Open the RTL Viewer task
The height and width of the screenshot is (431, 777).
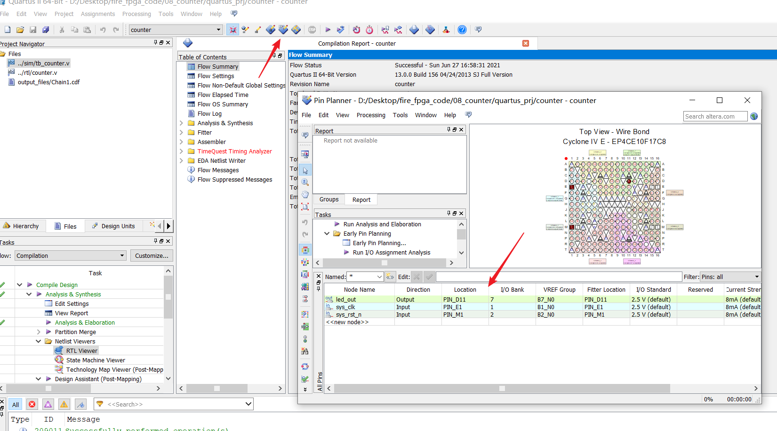point(81,351)
